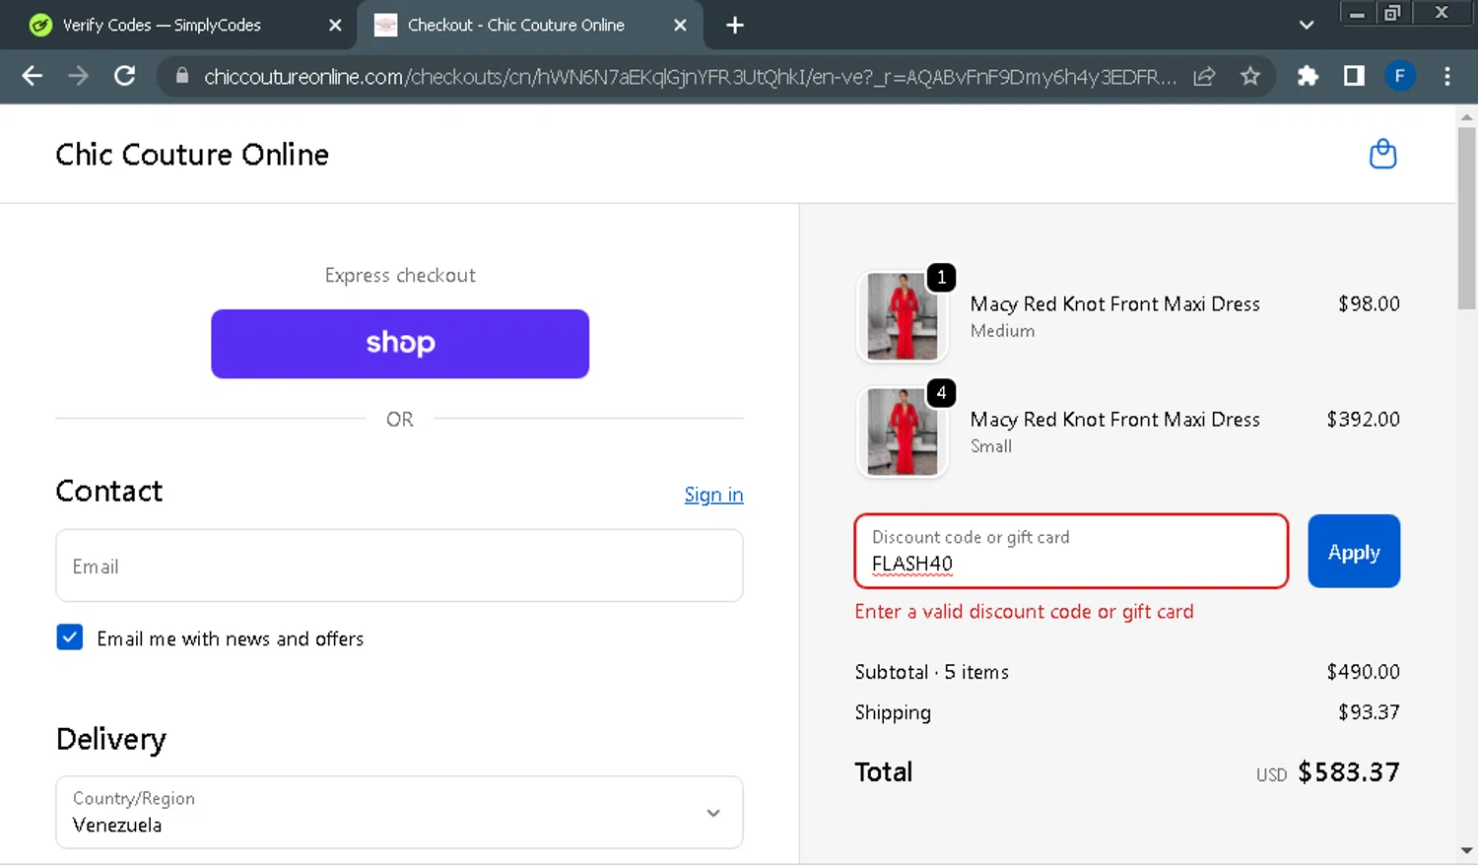
Task: Click the vertical page scrollbar thumb
Action: (x=1467, y=217)
